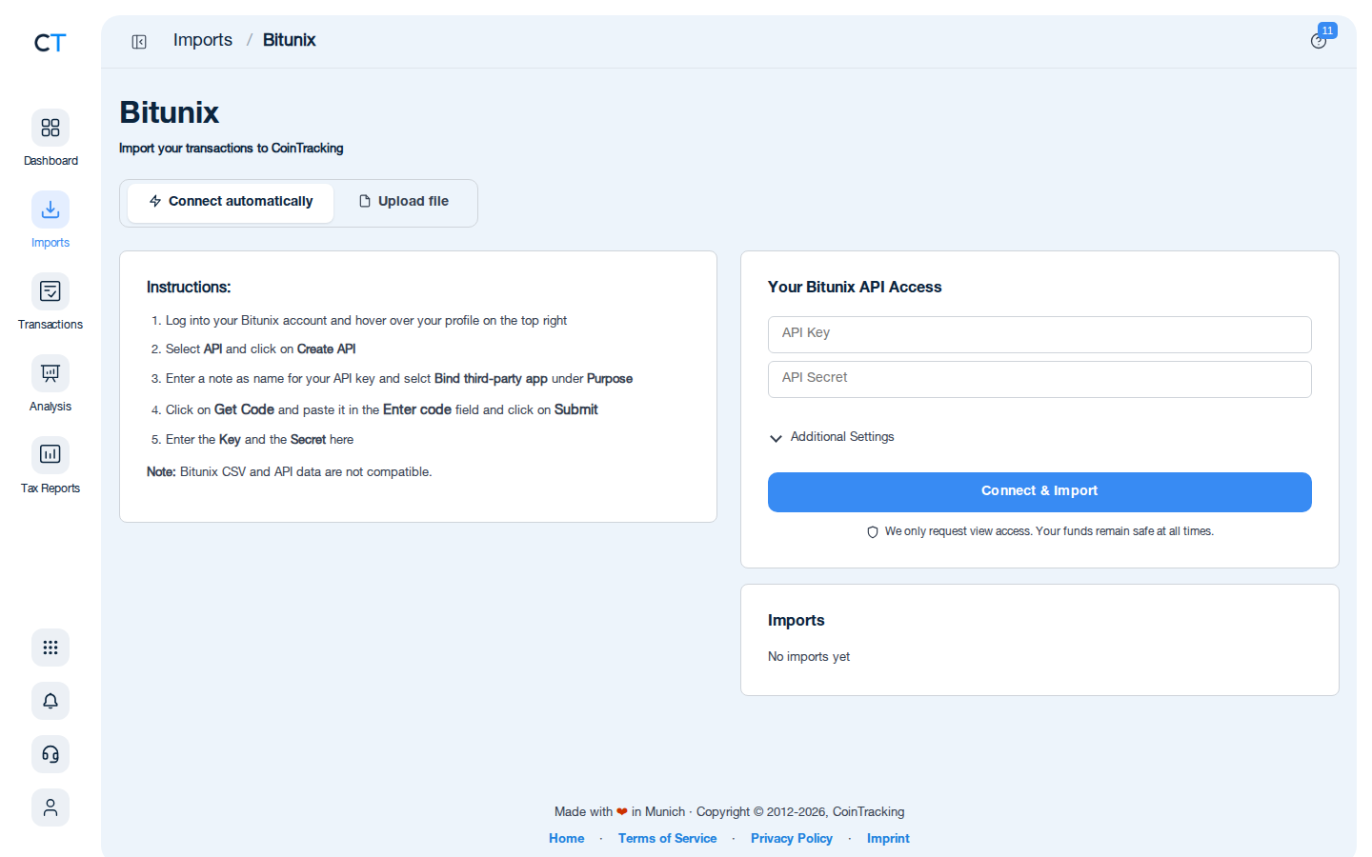Open the Analysis sidebar icon

coord(50,373)
